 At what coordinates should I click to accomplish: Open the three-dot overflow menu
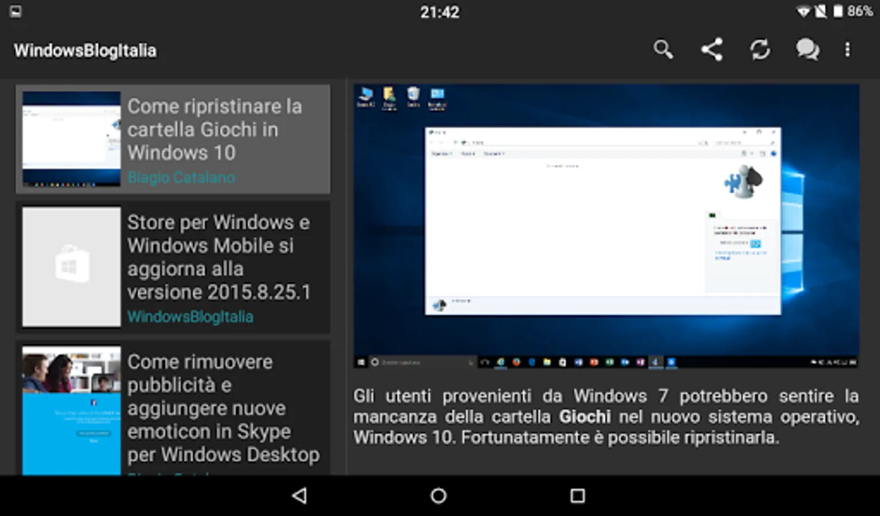pos(847,50)
